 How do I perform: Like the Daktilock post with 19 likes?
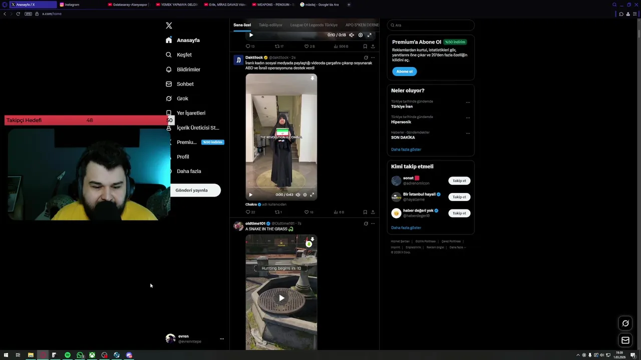309,212
